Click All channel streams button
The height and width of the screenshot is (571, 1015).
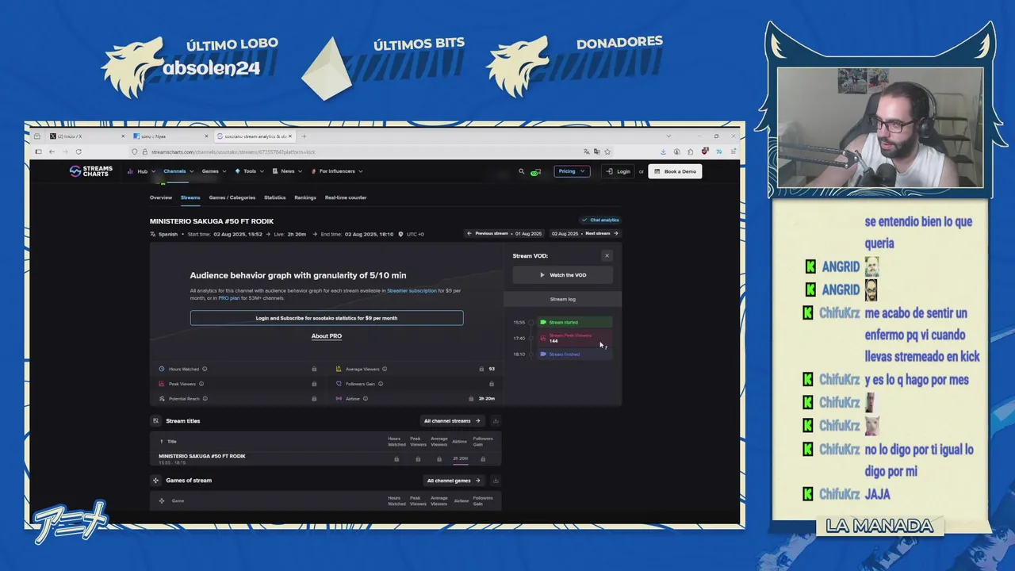click(452, 421)
